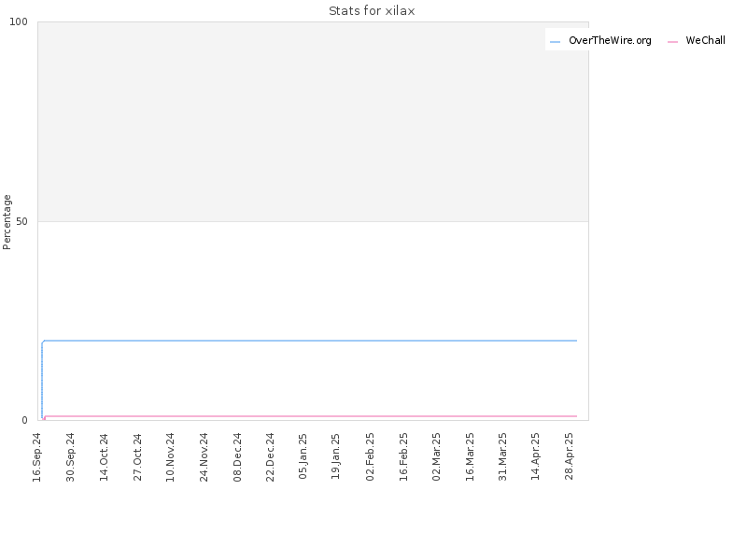Image resolution: width=747 pixels, height=560 pixels.
Task: Click the x-axis date 31.Mar.25
Action: 502,456
